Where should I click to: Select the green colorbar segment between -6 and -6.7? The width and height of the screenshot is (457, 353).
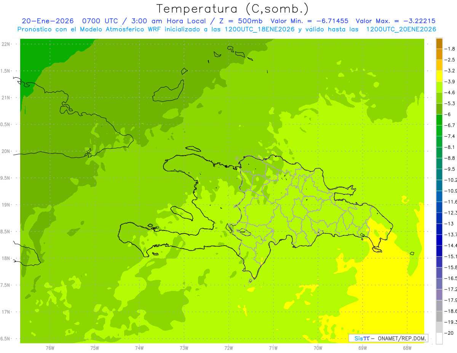[439, 120]
